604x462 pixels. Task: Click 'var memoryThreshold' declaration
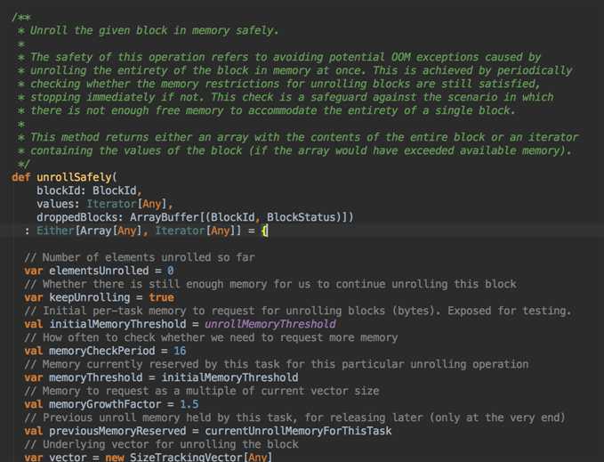coord(84,377)
